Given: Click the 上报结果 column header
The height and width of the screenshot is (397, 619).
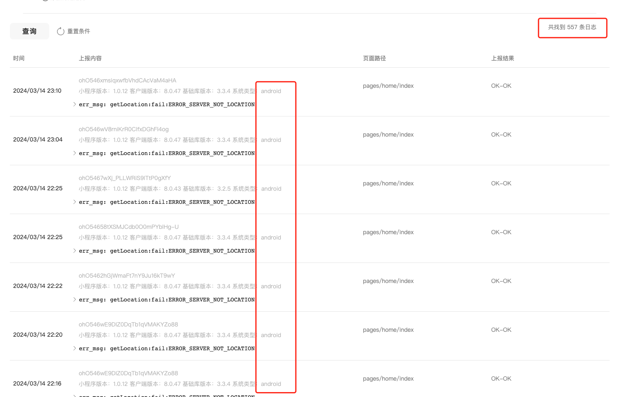Looking at the screenshot, I should coord(503,58).
